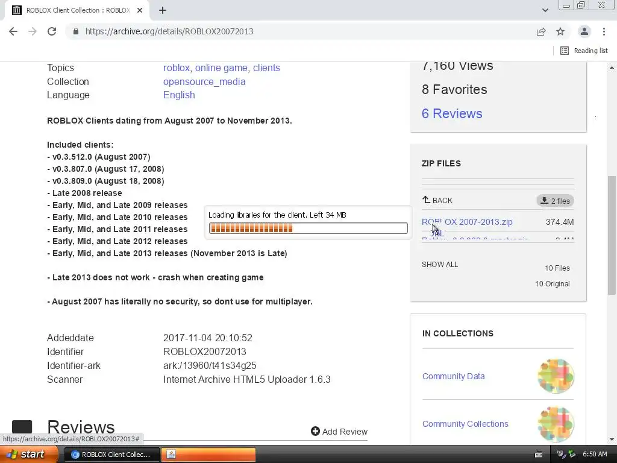Reload the archive.org page
The height and width of the screenshot is (463, 617).
point(52,31)
